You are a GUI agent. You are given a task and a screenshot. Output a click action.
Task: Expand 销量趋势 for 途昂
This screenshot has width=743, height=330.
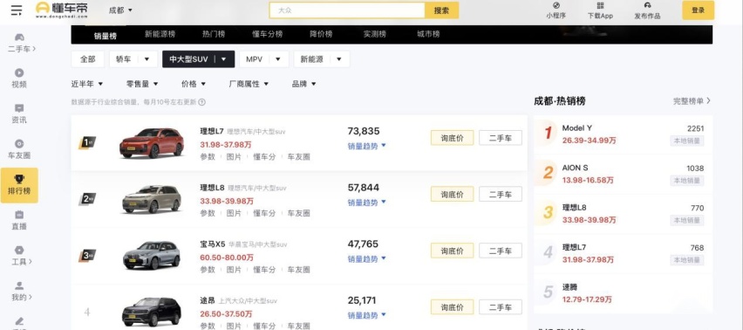point(367,315)
